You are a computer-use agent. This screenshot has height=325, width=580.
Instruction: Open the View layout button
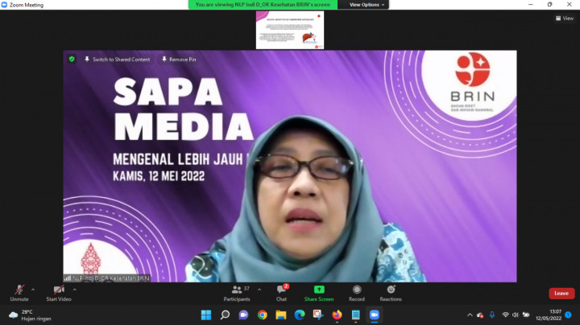tap(565, 18)
